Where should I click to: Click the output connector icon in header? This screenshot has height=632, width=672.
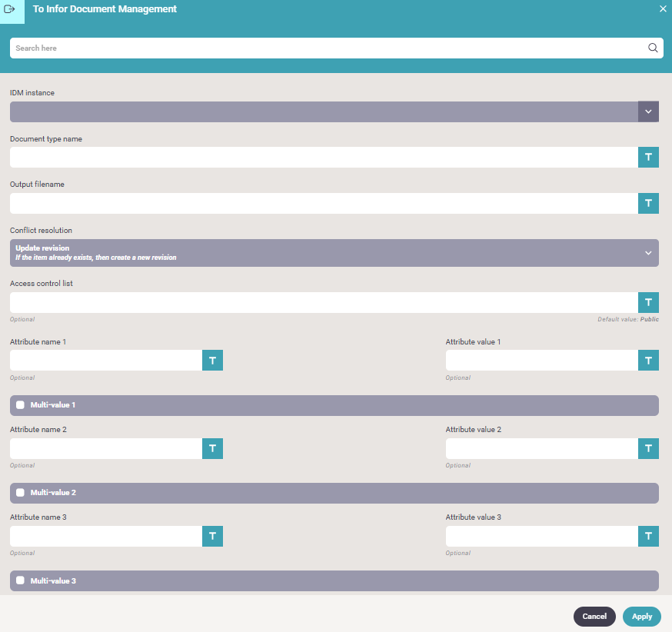9,9
